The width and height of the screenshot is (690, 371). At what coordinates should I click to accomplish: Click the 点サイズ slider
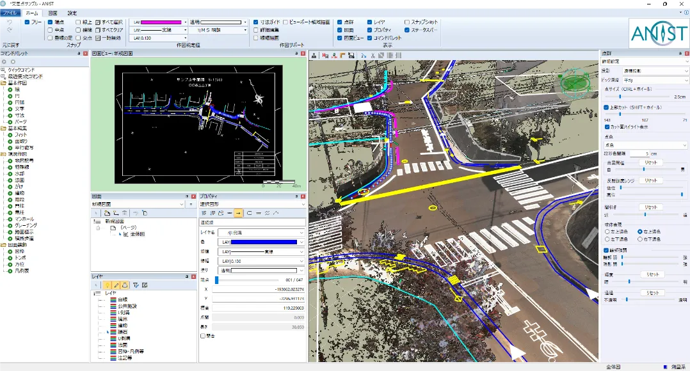(638, 97)
